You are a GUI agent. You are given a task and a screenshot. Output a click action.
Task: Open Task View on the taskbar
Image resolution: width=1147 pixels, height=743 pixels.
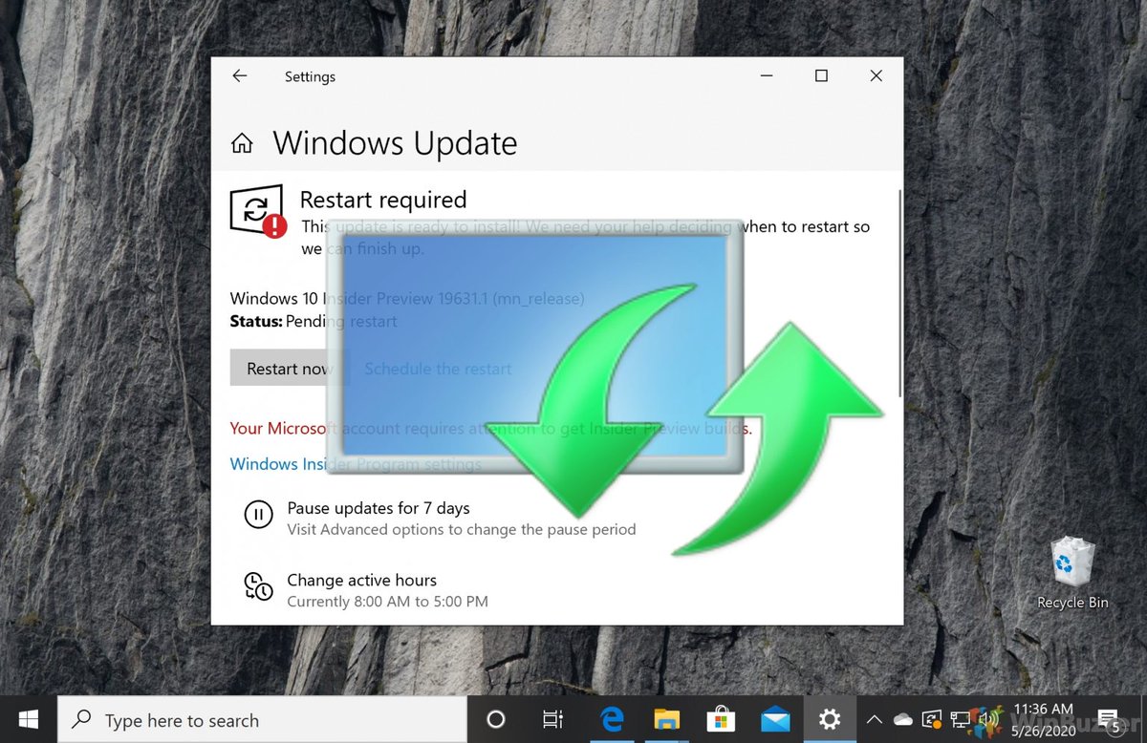[552, 720]
